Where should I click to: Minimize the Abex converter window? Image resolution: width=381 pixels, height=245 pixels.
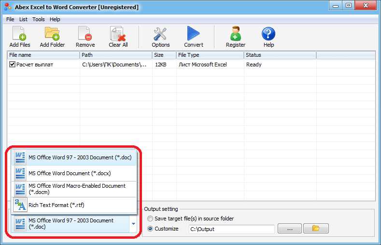pos(336,5)
